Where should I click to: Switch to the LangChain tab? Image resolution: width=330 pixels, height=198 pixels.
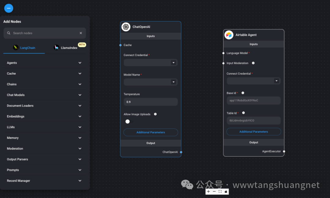point(24,48)
